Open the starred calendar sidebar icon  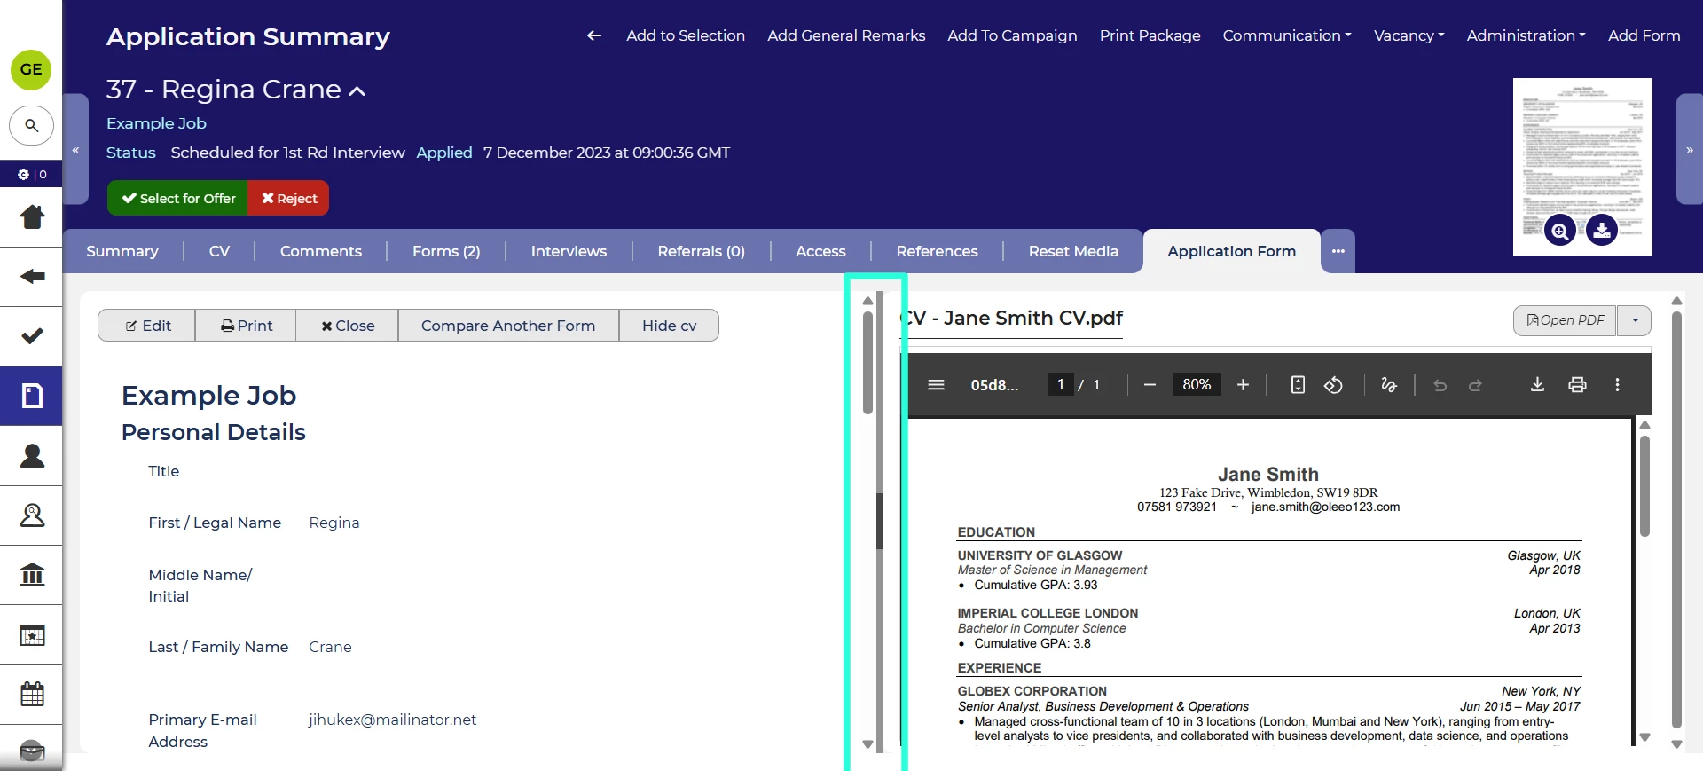click(32, 635)
